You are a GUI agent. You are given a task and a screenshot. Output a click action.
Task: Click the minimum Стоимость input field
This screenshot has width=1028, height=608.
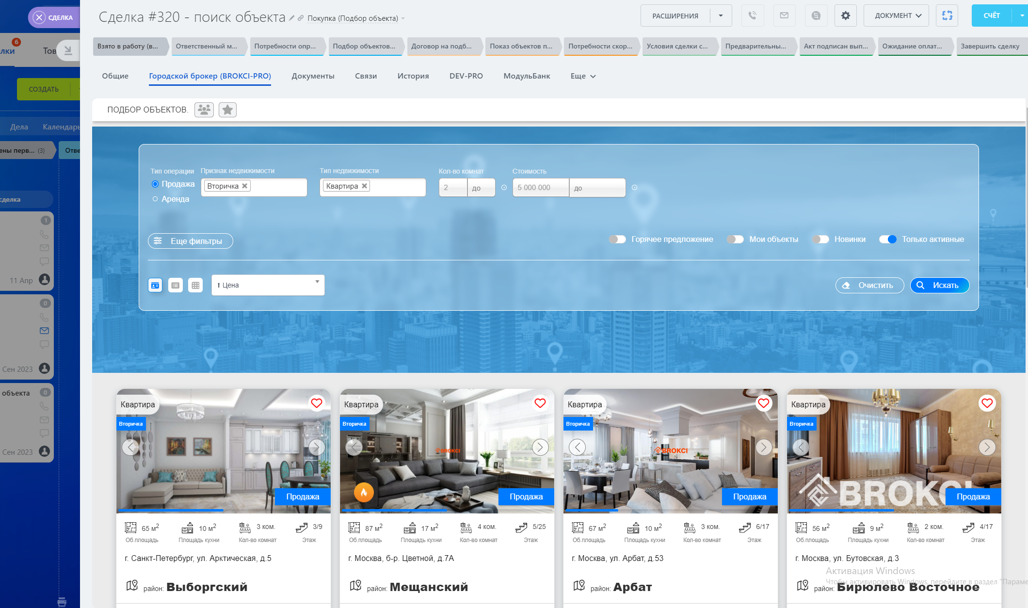(x=540, y=188)
